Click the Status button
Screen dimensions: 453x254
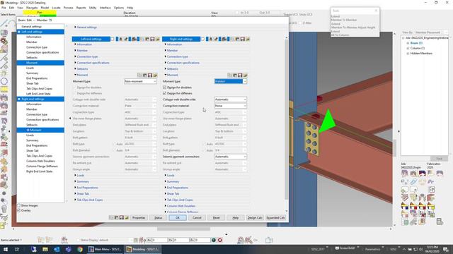(x=158, y=218)
